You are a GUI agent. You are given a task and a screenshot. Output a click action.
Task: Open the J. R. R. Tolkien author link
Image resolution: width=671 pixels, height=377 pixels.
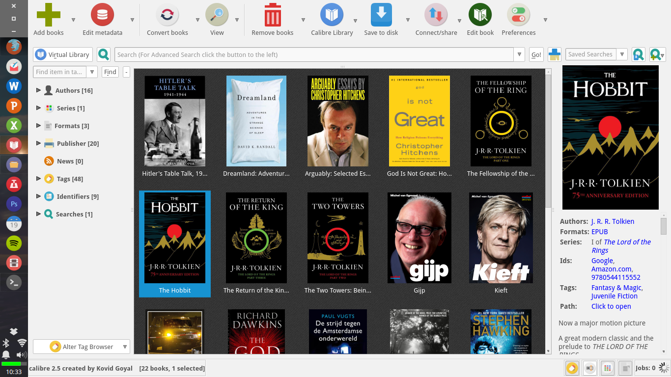[613, 221]
